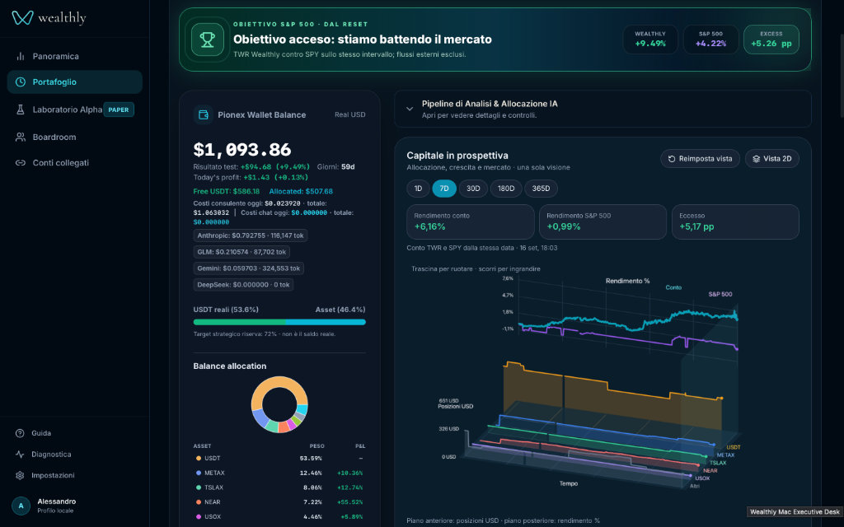
Task: Click the Allocated: $507.68 text
Action: tap(301, 191)
